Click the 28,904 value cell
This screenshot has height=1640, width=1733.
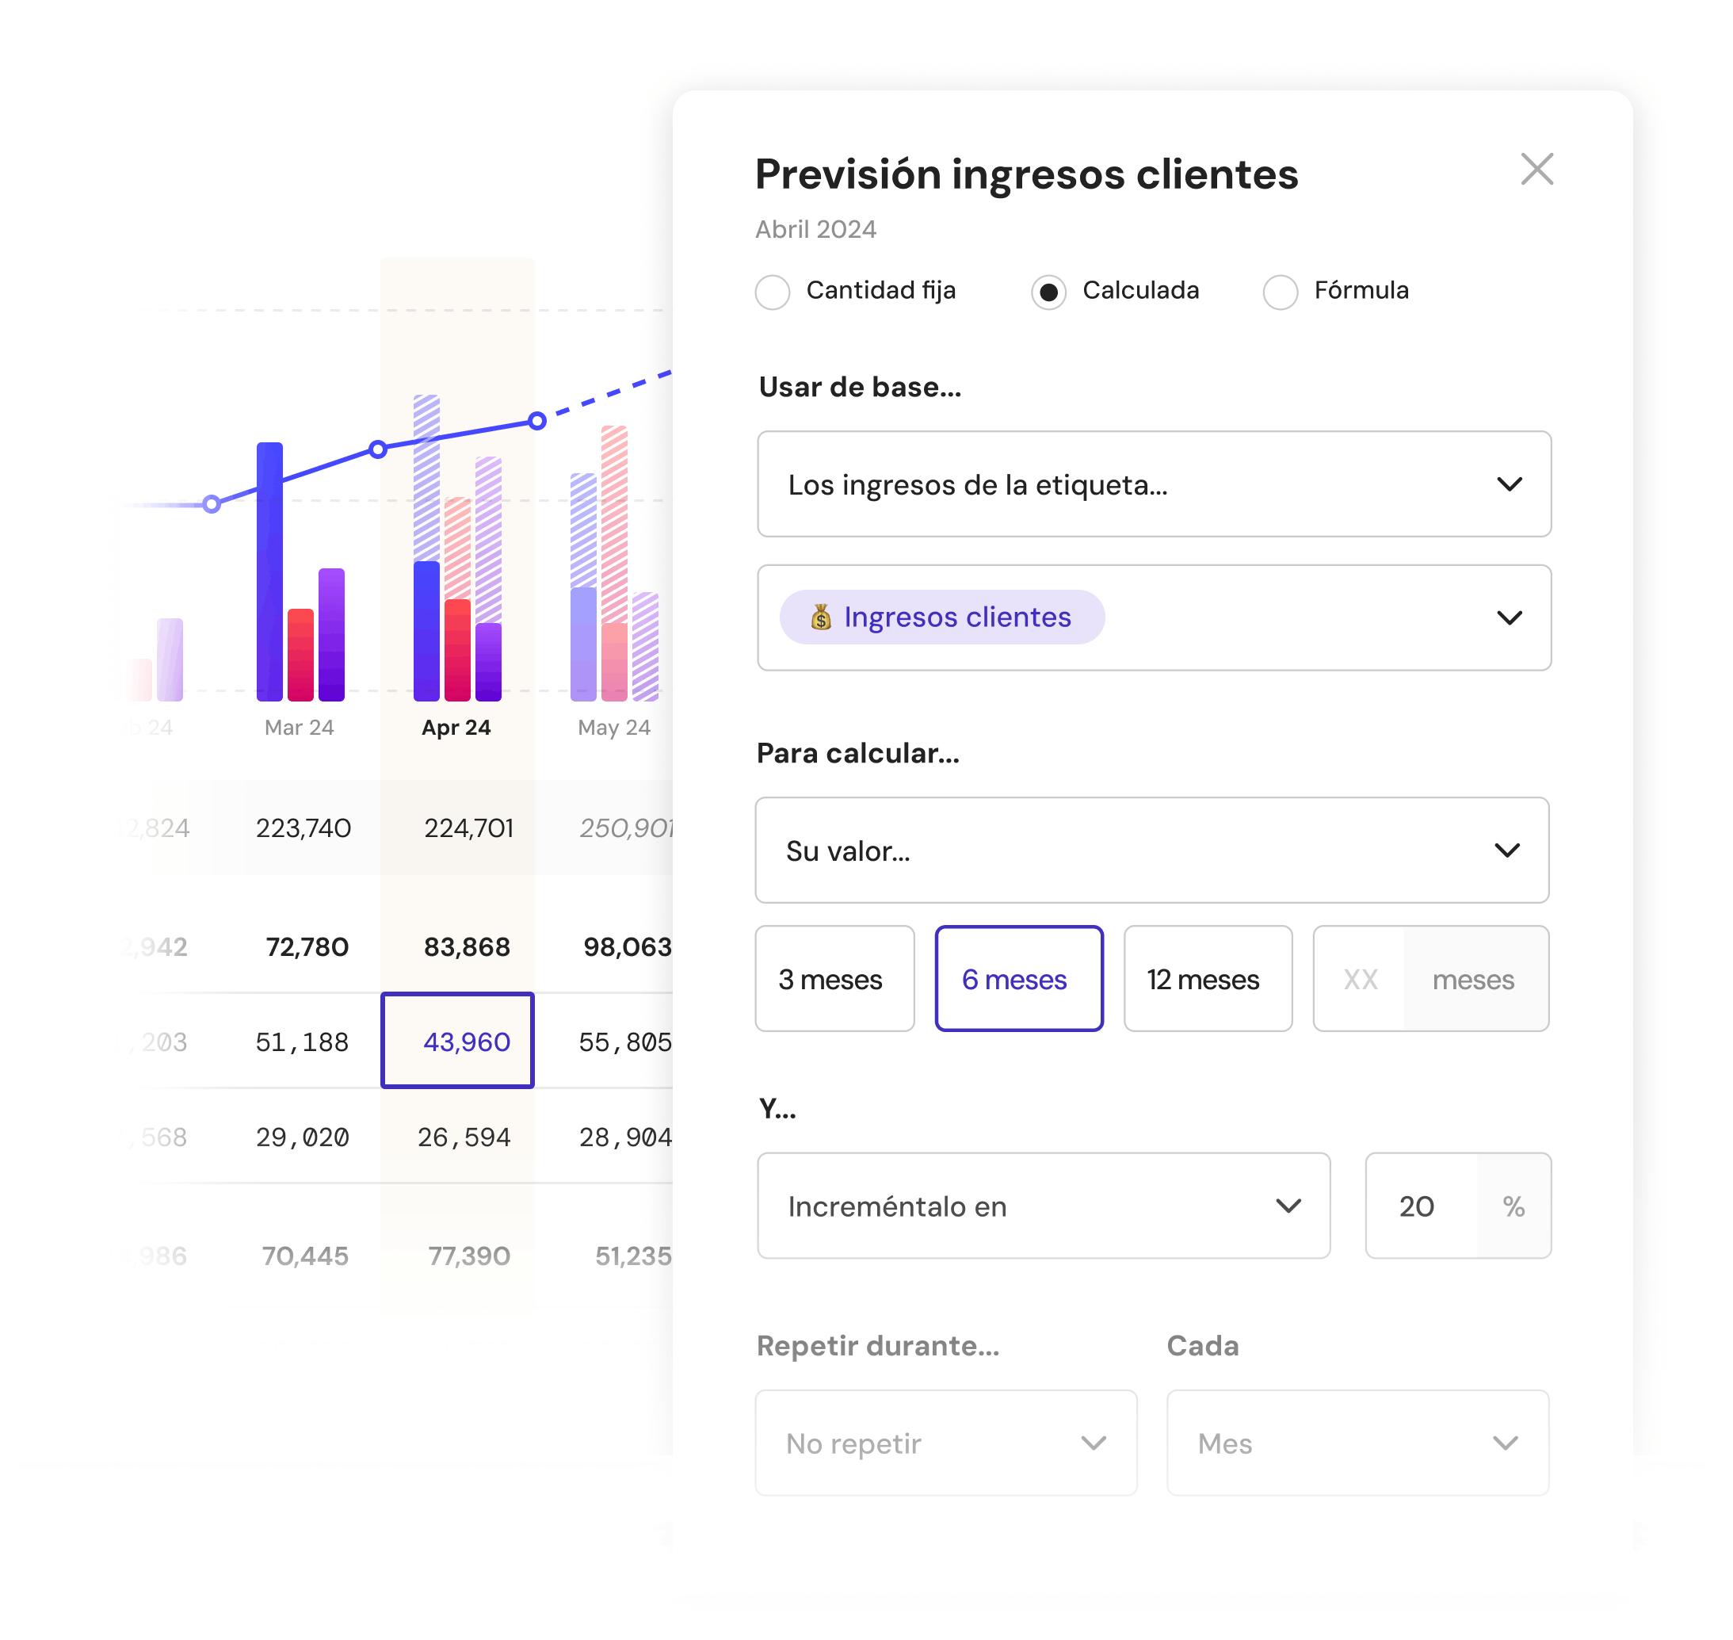(x=626, y=1137)
